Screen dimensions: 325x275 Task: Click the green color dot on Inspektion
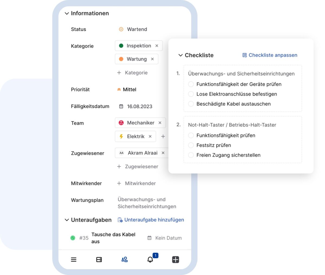pos(121,46)
